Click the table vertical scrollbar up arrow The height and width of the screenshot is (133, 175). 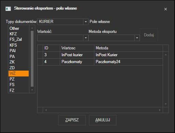click(166, 55)
